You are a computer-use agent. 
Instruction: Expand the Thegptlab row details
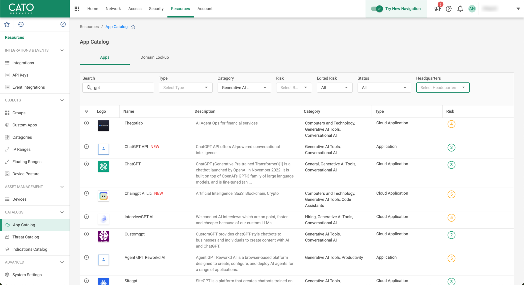point(86,123)
